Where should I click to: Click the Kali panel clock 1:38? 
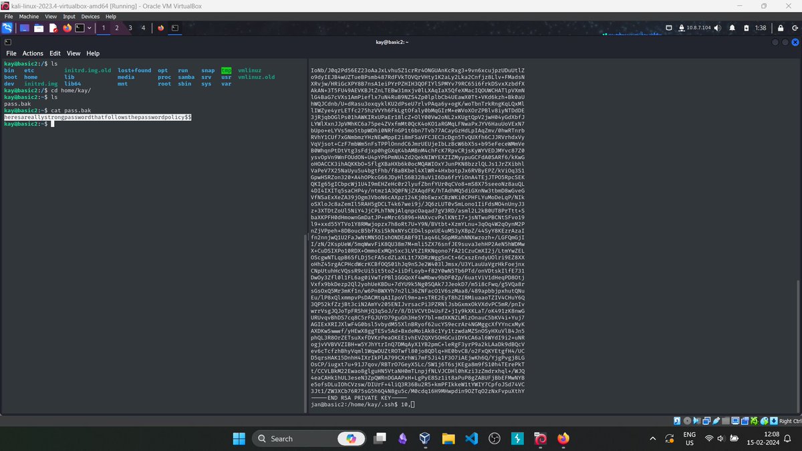point(761,28)
